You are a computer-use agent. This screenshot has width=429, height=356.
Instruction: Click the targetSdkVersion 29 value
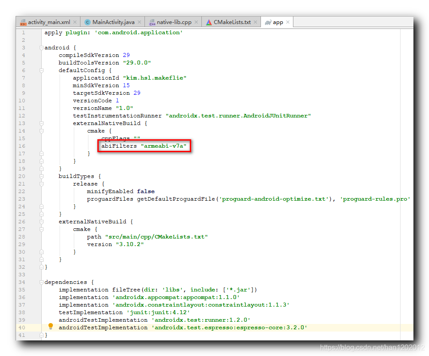[137, 93]
